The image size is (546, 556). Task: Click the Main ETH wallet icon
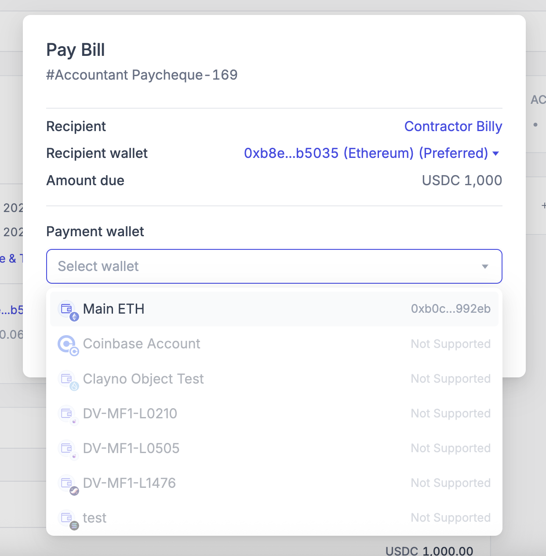click(x=68, y=310)
